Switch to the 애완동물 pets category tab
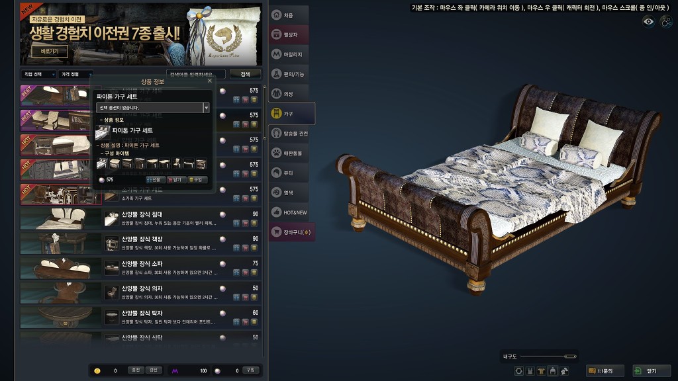The width and height of the screenshot is (678, 381). [289, 153]
